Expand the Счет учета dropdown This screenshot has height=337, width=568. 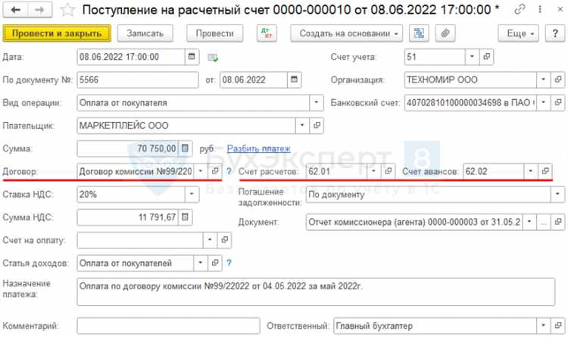point(472,57)
